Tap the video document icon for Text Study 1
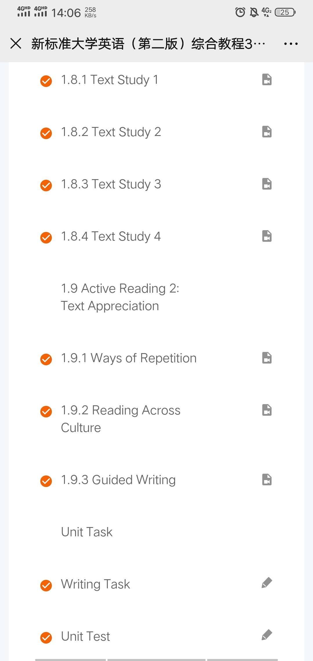Viewport: 313px width, 661px height. [x=267, y=80]
